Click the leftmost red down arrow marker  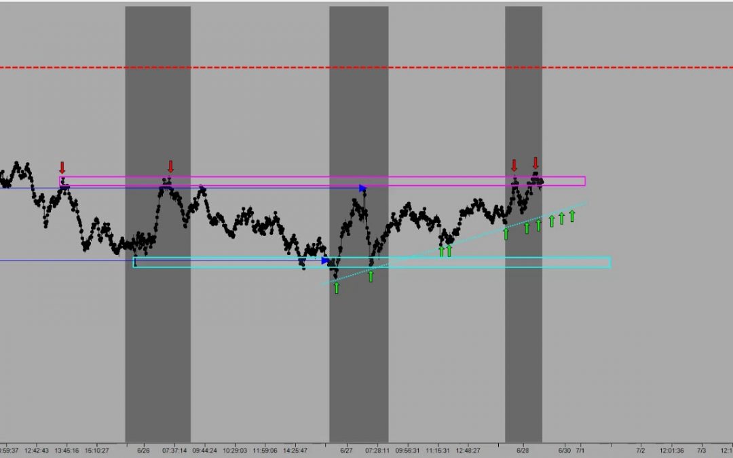tap(62, 168)
